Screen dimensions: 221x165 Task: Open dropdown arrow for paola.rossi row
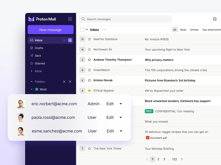pyautogui.click(x=121, y=117)
